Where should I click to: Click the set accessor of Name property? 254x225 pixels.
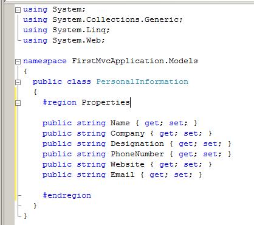pos(176,123)
